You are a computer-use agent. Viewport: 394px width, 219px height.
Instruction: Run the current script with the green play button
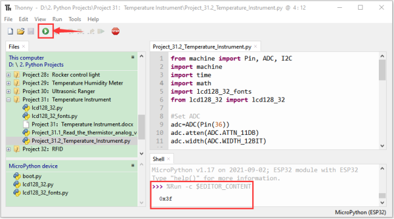pyautogui.click(x=45, y=31)
